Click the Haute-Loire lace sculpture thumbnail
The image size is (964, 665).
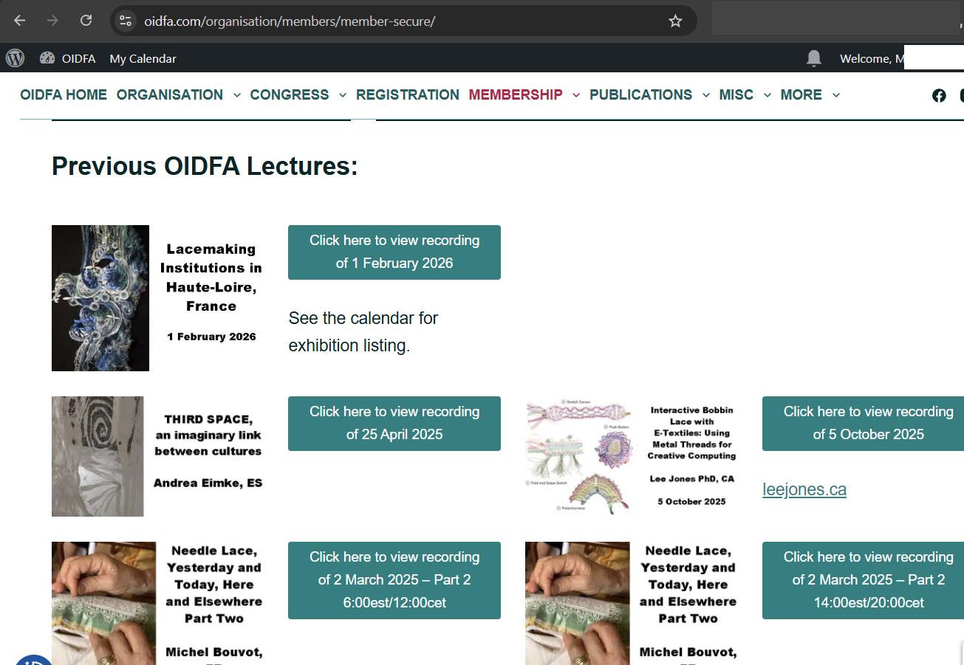100,298
